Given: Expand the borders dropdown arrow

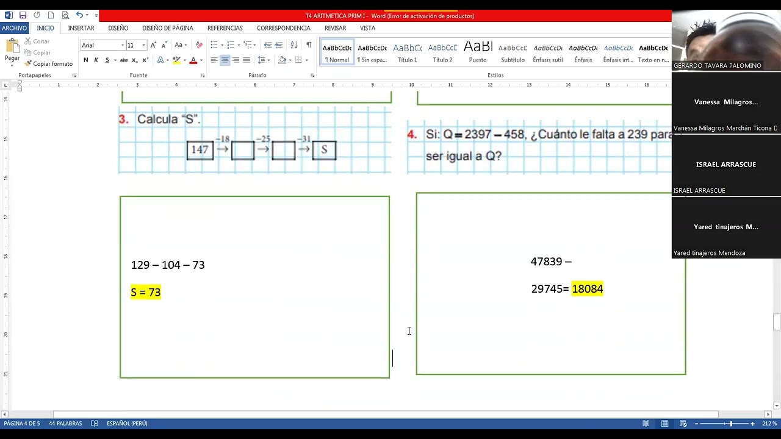Looking at the screenshot, I should click(306, 60).
